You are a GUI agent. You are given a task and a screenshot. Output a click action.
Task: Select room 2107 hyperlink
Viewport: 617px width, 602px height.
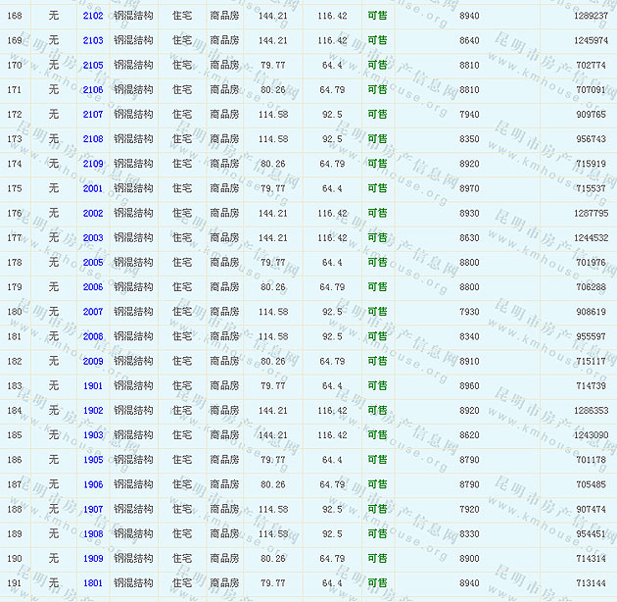tap(93, 115)
